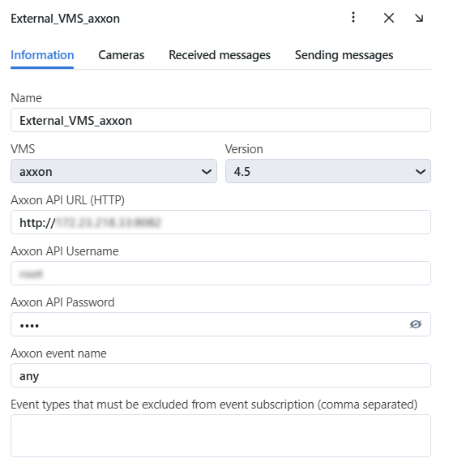Close the External_VMS_axxon panel
Image resolution: width=449 pixels, height=471 pixels.
(389, 18)
